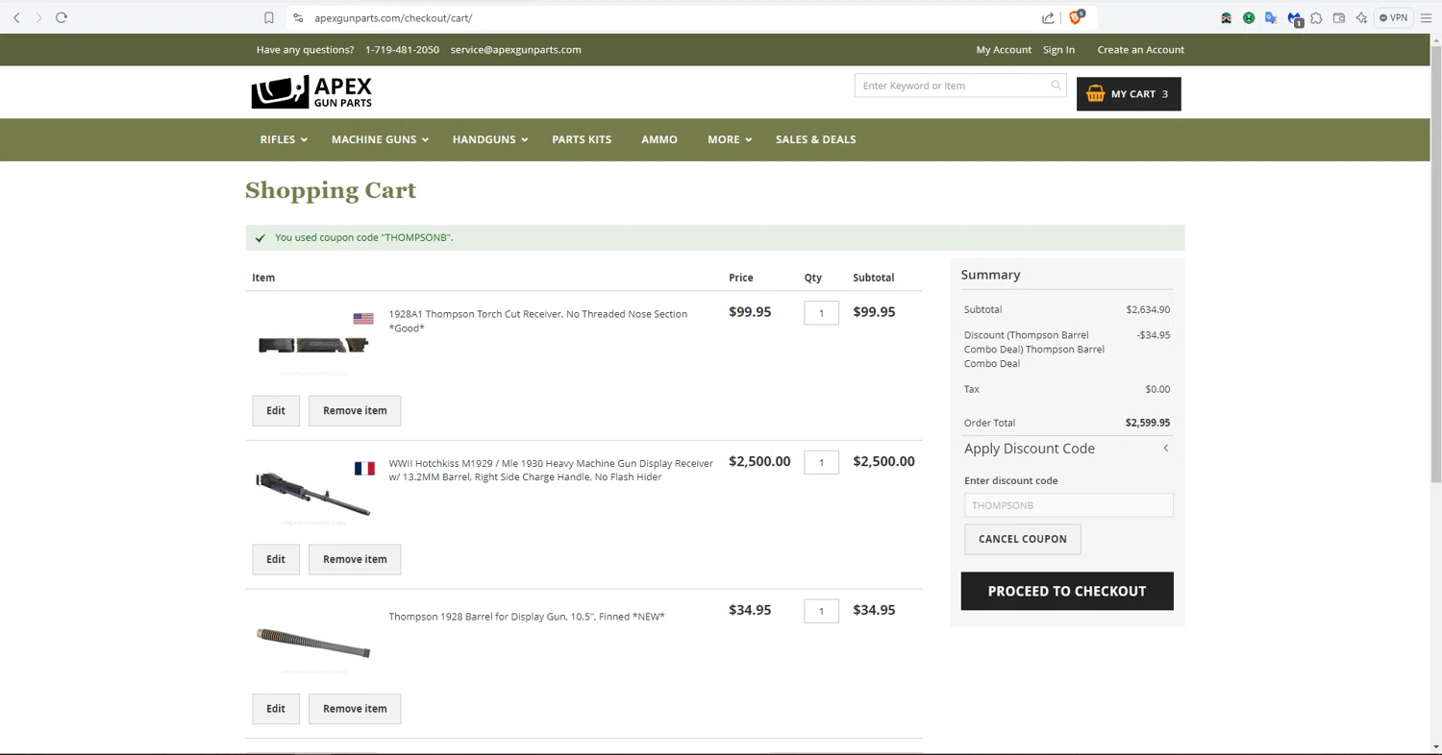The image size is (1442, 755).
Task: Open the Ammo menu item
Action: click(659, 139)
